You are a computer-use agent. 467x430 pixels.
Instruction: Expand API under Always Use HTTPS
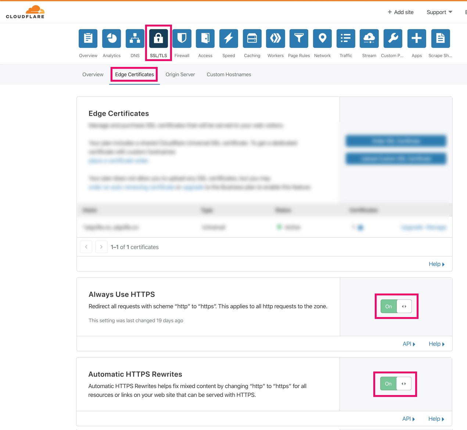[x=409, y=344]
